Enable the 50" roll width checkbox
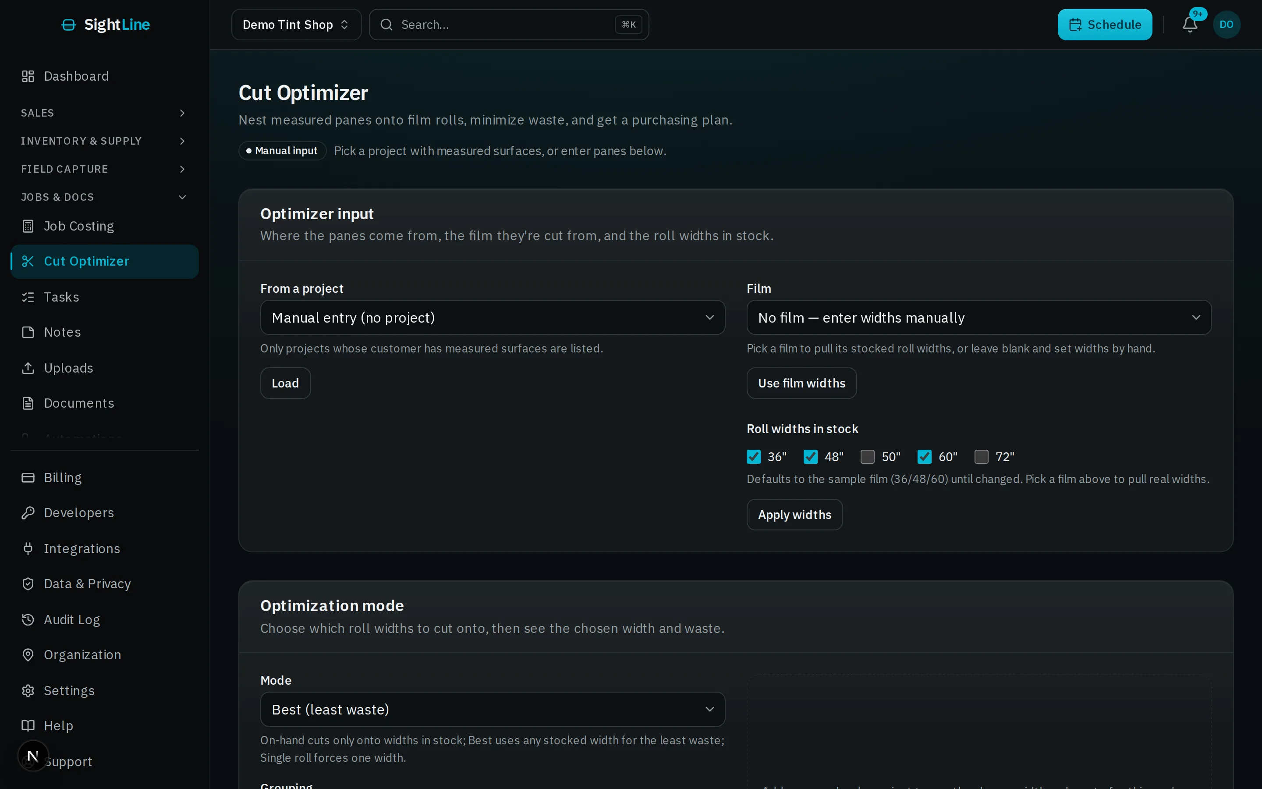 (867, 457)
